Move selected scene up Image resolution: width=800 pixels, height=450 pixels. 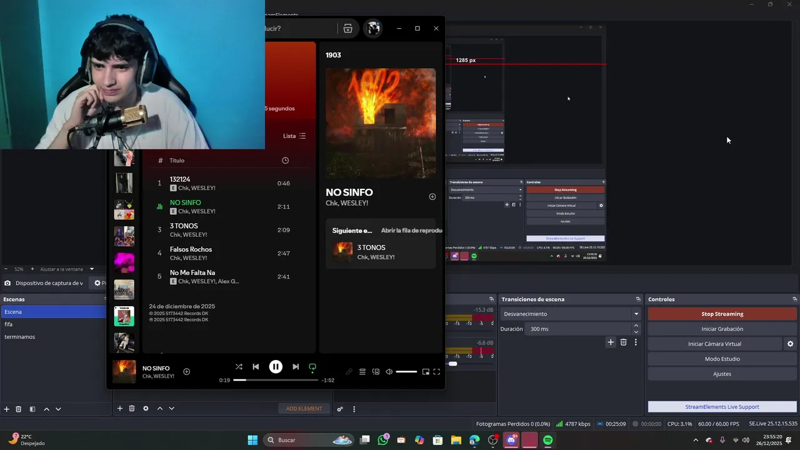click(46, 409)
